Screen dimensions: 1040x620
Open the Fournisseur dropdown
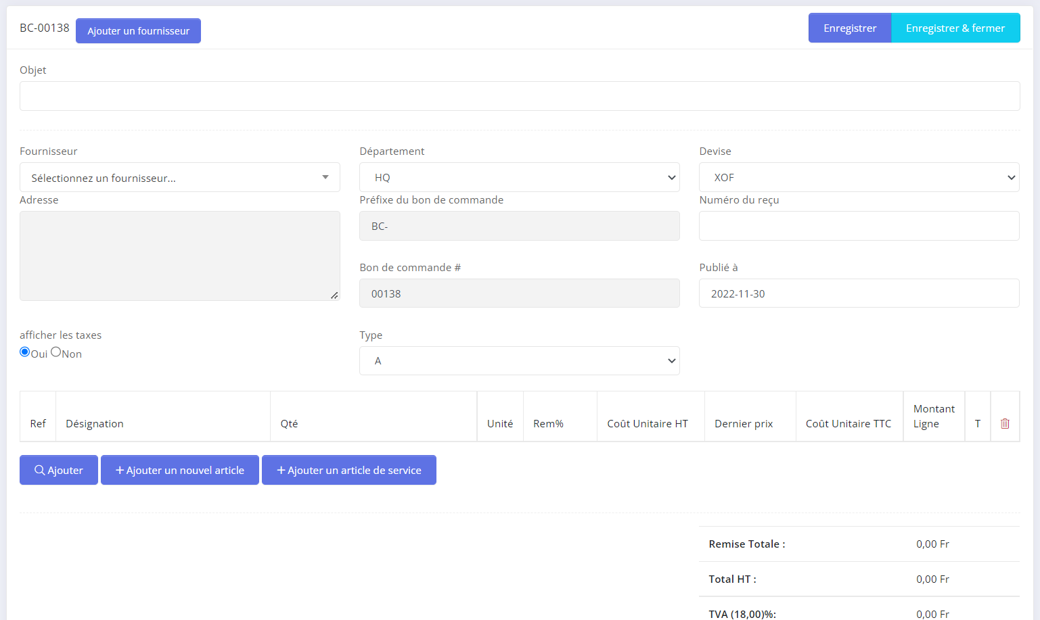click(180, 178)
